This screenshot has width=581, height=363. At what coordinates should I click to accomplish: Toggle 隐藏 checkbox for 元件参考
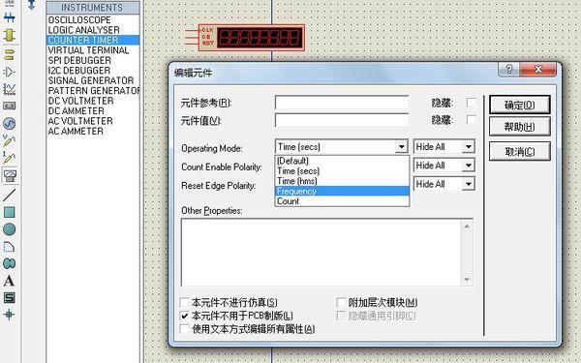[x=471, y=103]
